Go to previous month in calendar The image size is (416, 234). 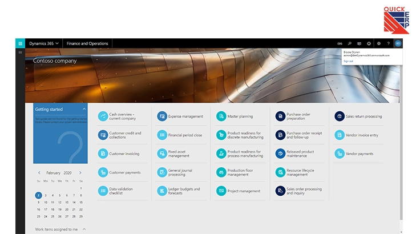pos(39,173)
